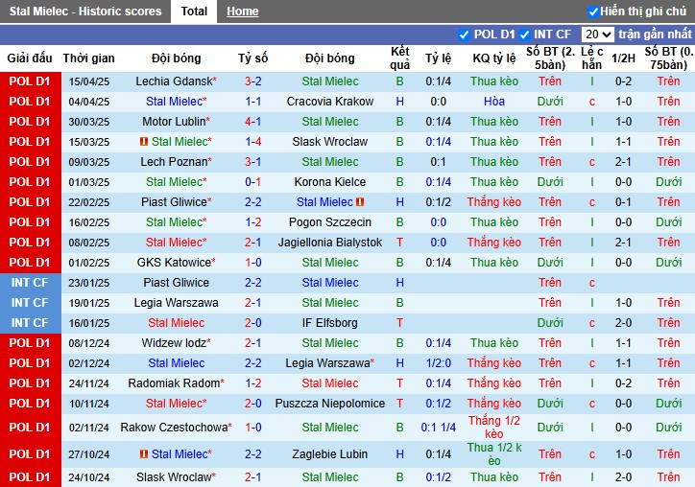Screen dimensions: 695x487
Task: Click Legia Warszawa on 02/12/24 row
Action: coord(330,363)
